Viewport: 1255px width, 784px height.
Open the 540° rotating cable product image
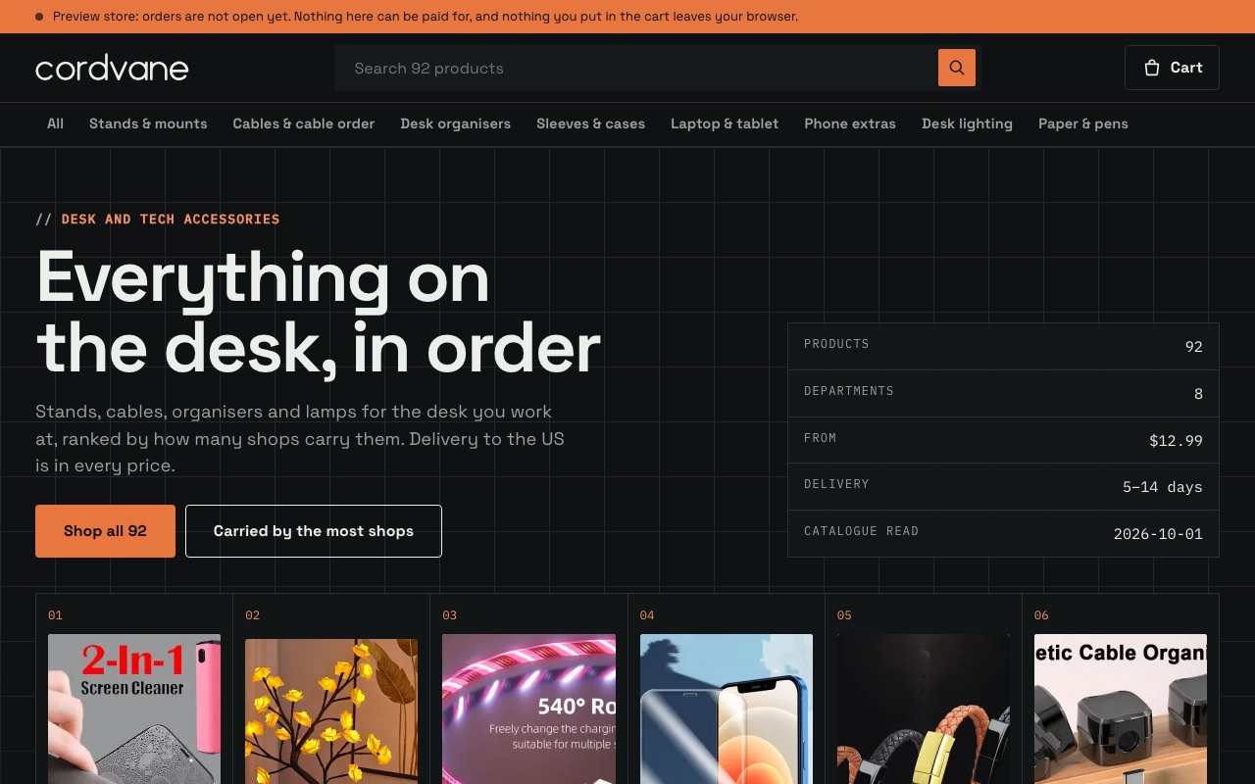point(528,709)
